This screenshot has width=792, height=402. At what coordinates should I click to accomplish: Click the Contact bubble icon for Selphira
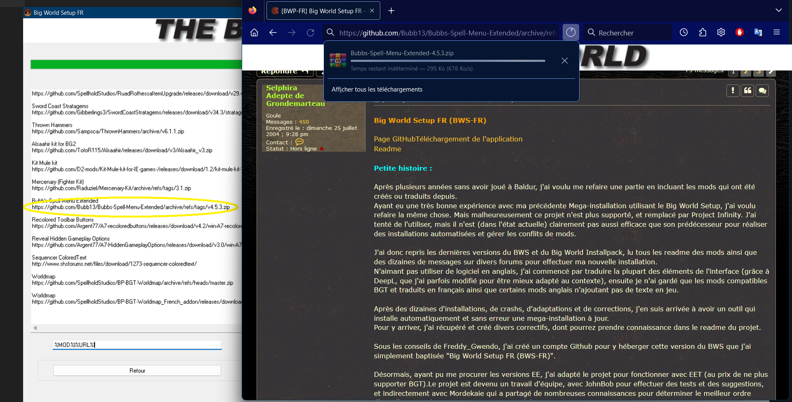[x=299, y=142]
